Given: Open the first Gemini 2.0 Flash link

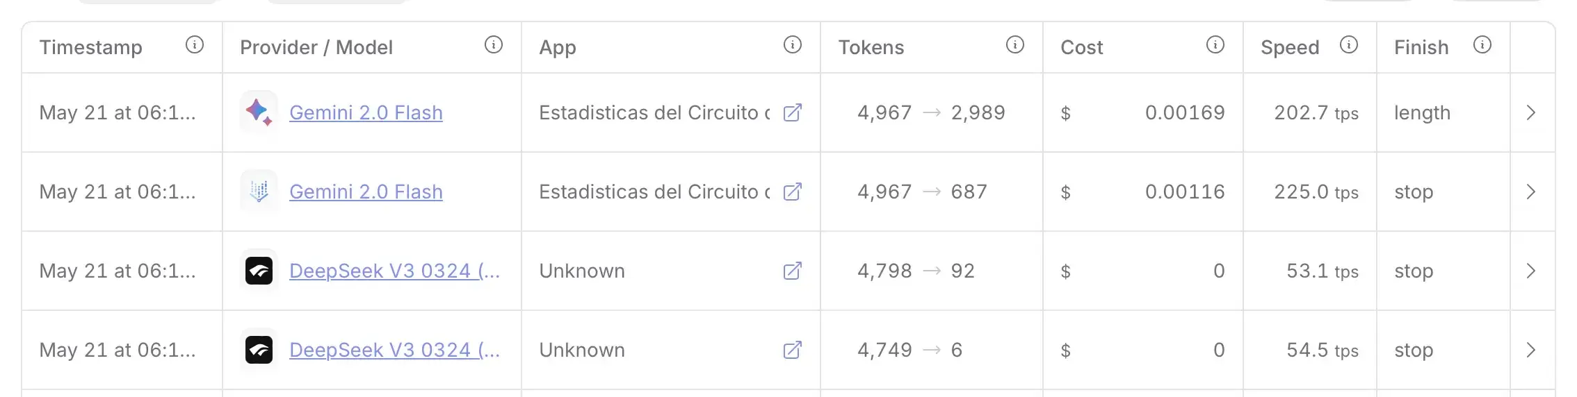Looking at the screenshot, I should click(x=366, y=112).
